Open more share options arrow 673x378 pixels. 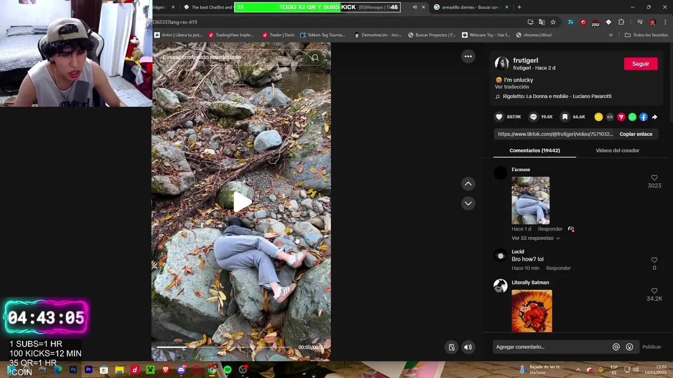(x=655, y=117)
